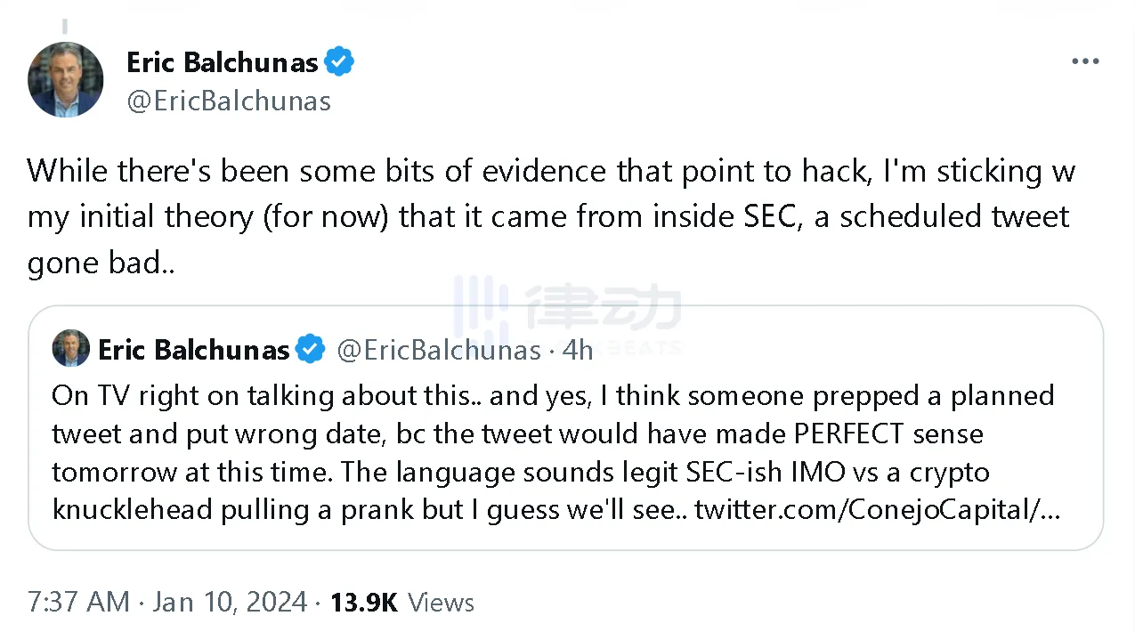This screenshot has width=1135, height=632.
Task: Click the verified badge beside the main name
Action: (339, 62)
